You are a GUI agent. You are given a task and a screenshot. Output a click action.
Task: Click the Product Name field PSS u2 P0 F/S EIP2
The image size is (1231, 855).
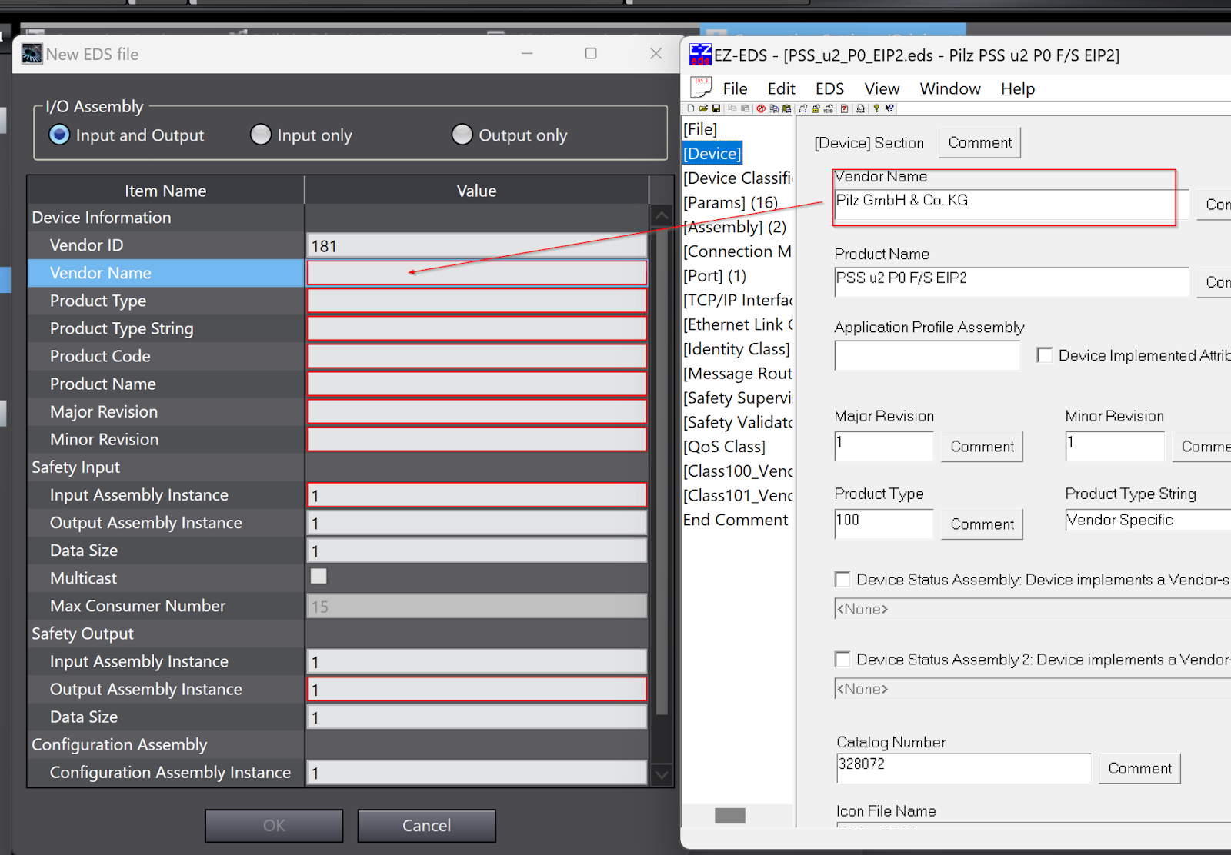(1011, 281)
